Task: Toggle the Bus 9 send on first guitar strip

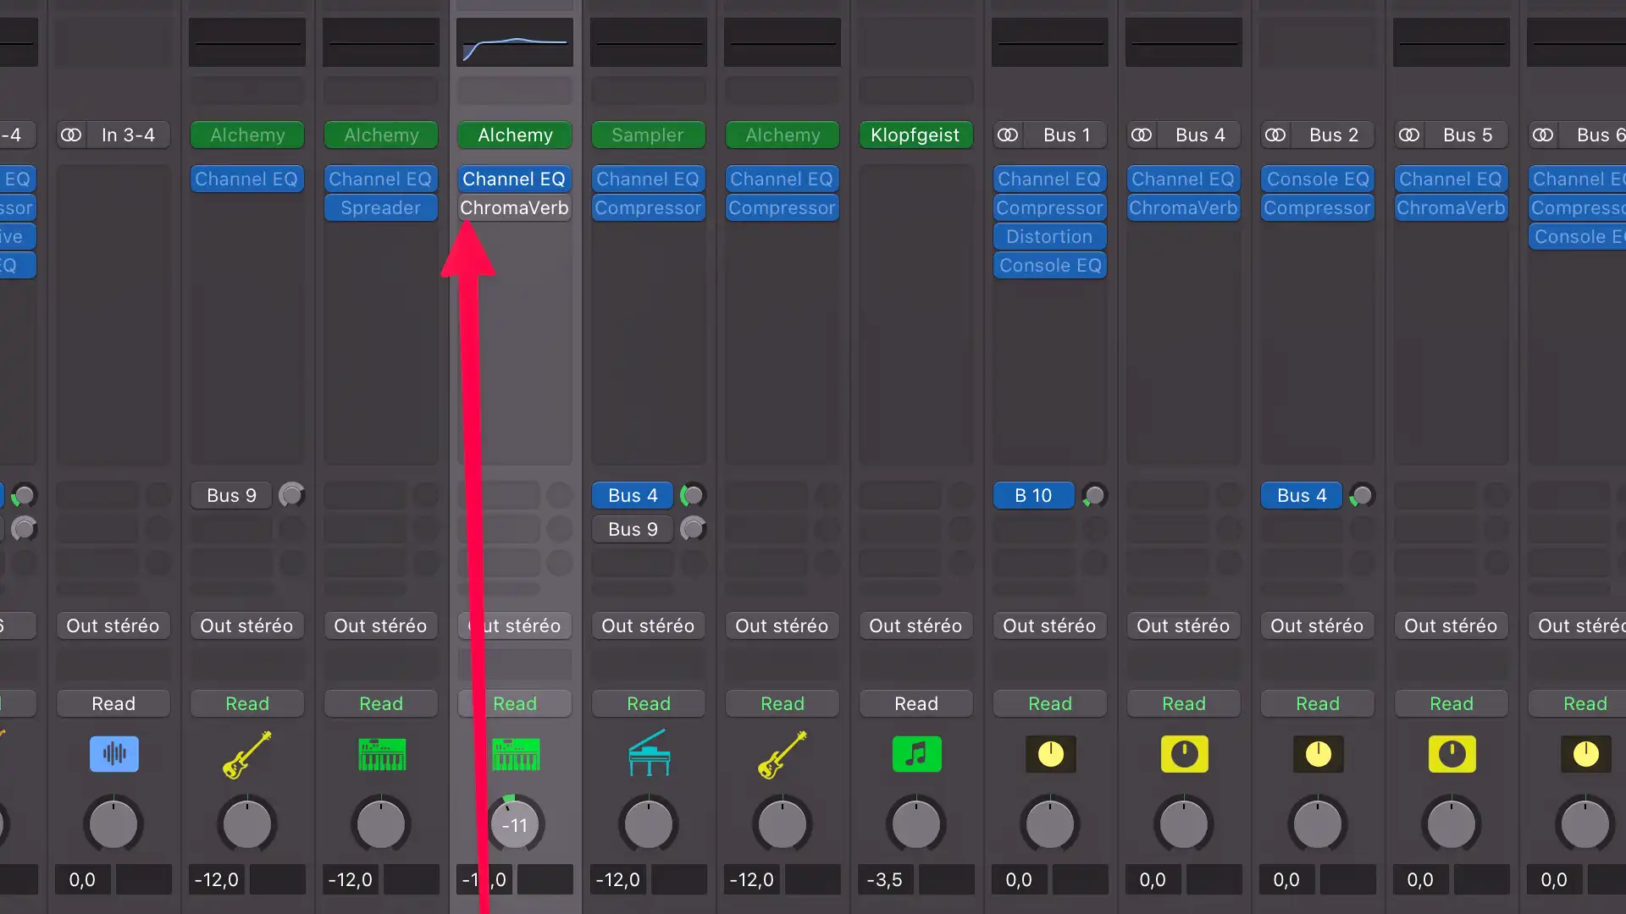Action: point(231,495)
